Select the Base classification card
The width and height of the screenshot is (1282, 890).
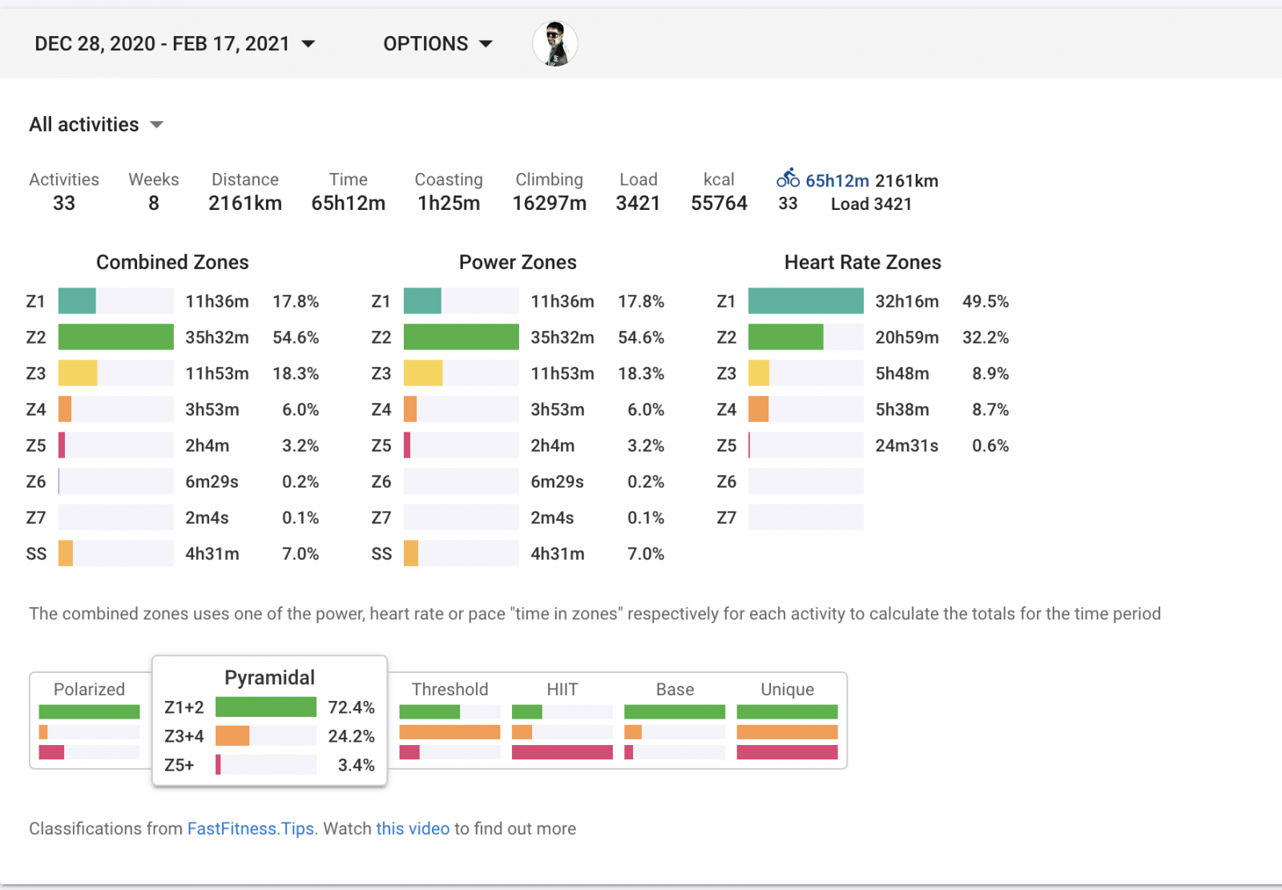click(x=675, y=721)
